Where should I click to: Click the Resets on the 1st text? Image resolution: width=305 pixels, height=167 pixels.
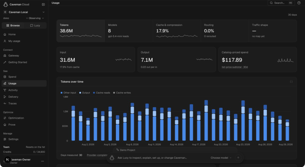pos(35,147)
